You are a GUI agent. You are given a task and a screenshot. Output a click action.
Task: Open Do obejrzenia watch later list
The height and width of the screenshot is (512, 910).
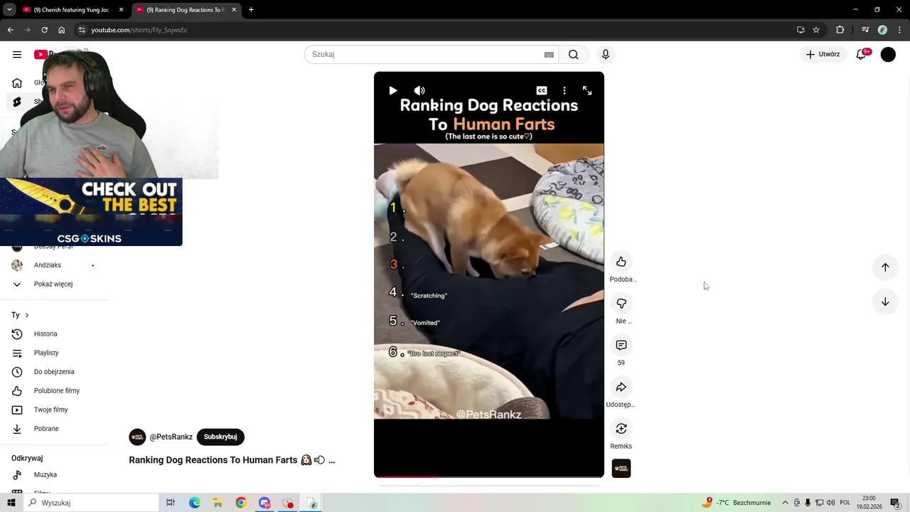click(x=53, y=372)
